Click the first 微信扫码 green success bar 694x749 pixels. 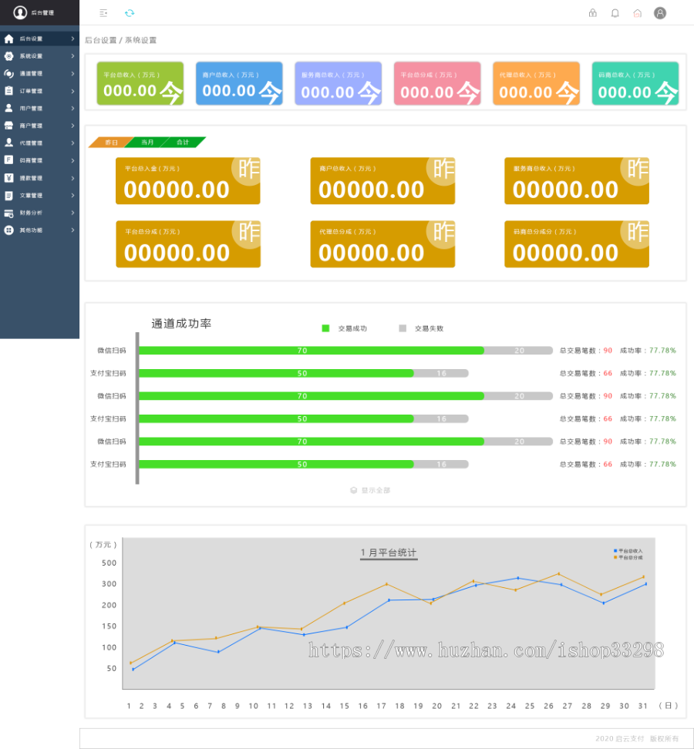(312, 351)
